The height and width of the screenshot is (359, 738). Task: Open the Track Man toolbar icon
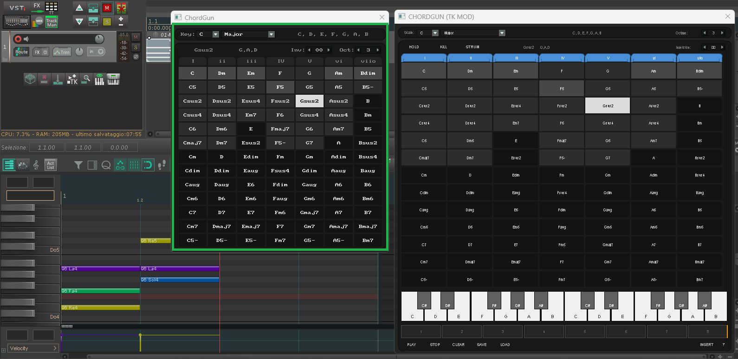52,22
